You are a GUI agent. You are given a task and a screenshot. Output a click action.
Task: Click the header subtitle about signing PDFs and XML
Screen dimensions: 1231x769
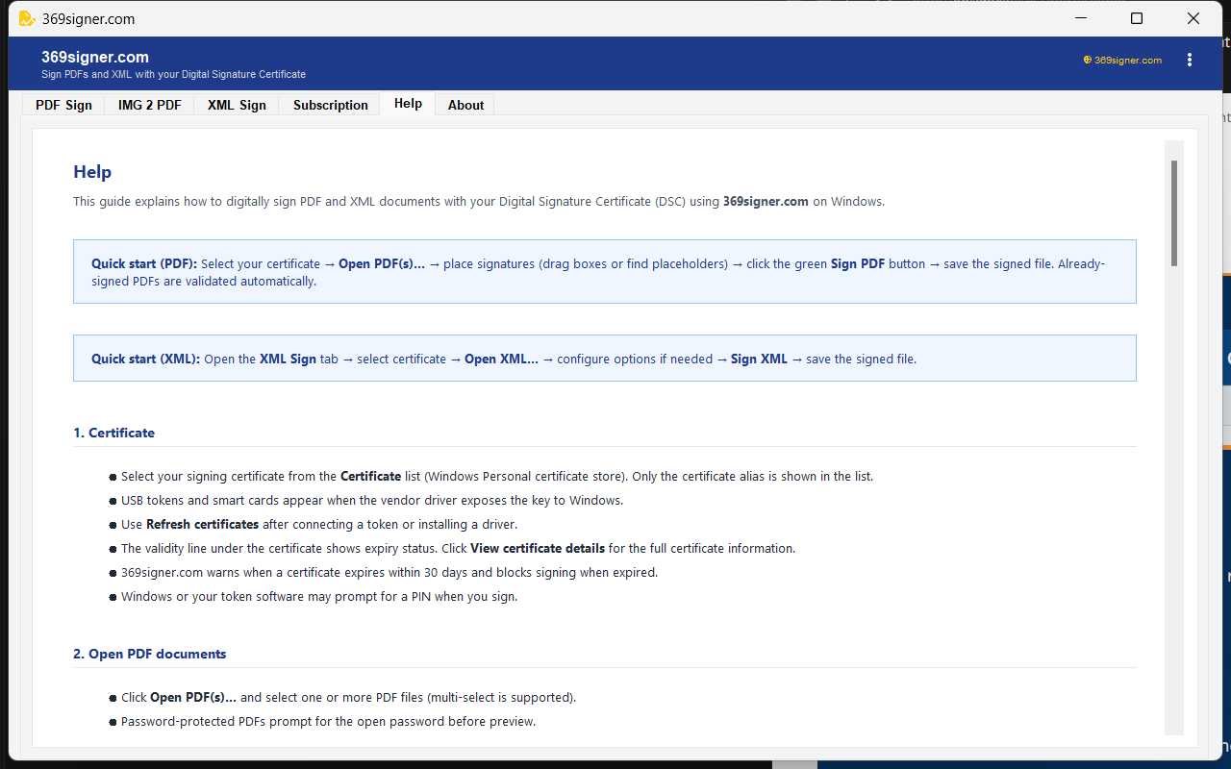click(x=173, y=74)
